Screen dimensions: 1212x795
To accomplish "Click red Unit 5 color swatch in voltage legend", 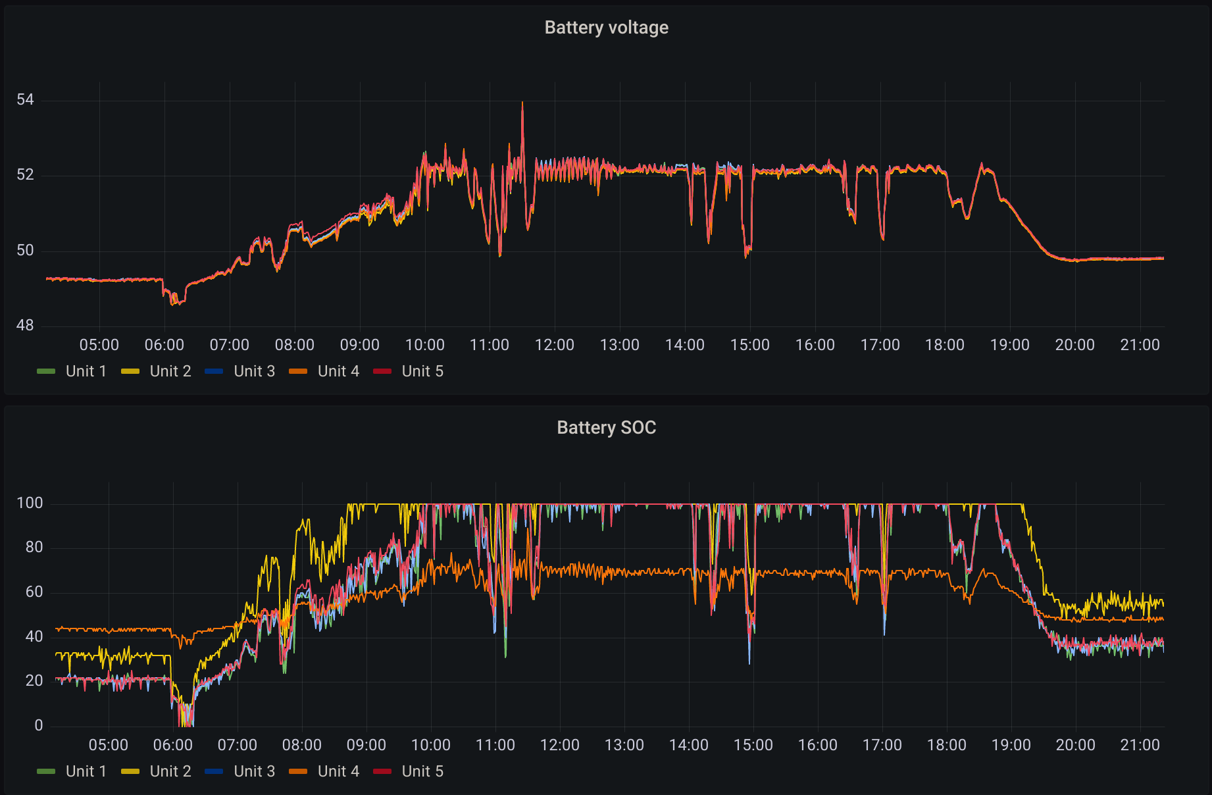I will click(382, 372).
